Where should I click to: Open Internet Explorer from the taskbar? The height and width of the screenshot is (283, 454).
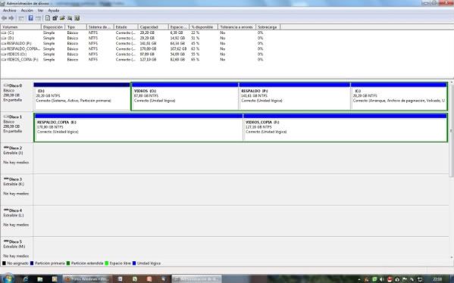26,279
